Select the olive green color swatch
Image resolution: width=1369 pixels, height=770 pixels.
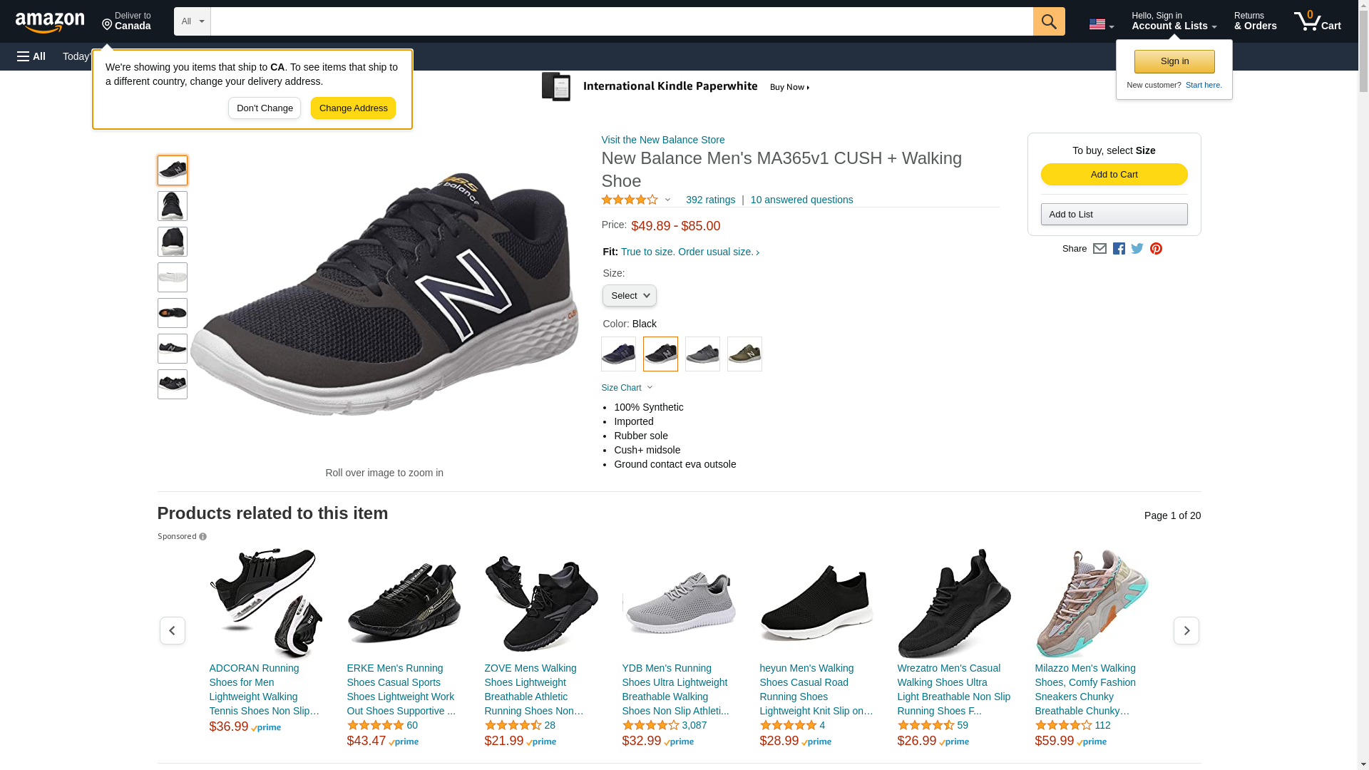pyautogui.click(x=744, y=354)
